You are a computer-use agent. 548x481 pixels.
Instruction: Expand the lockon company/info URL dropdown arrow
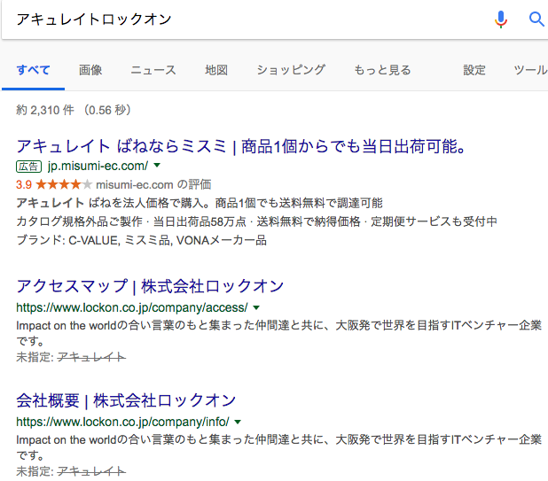238,422
